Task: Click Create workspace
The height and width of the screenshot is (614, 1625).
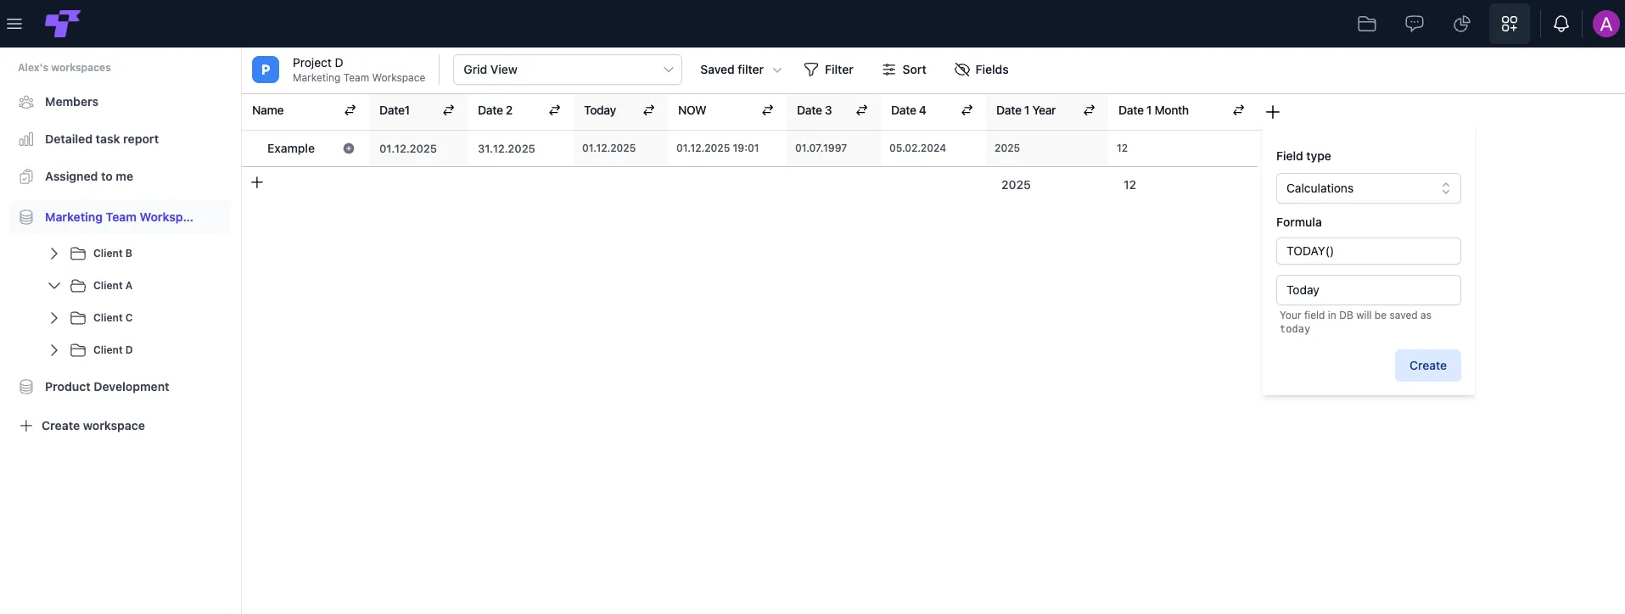Action: tap(82, 426)
